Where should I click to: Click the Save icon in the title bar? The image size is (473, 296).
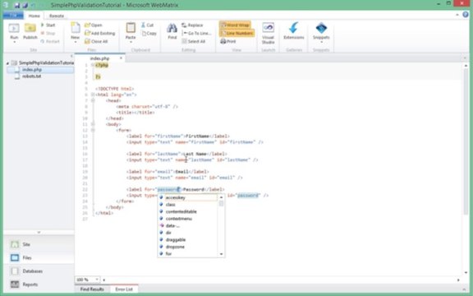point(17,5)
